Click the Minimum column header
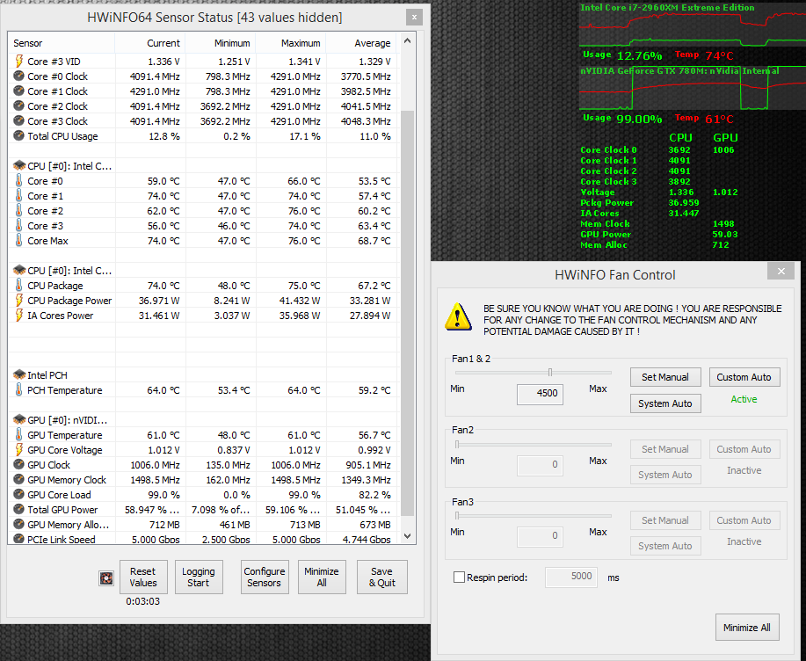The height and width of the screenshot is (661, 806). (x=221, y=43)
